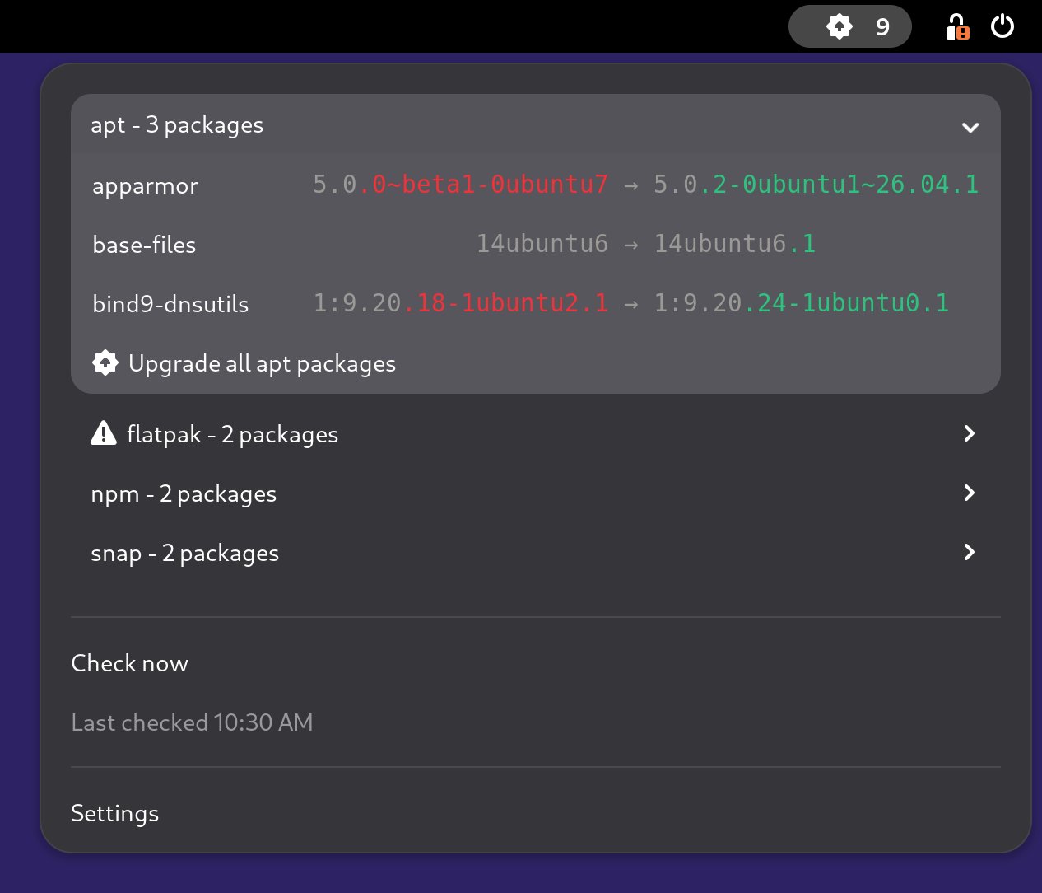Expand the npm packages chevron arrow
This screenshot has width=1042, height=893.
point(970,493)
